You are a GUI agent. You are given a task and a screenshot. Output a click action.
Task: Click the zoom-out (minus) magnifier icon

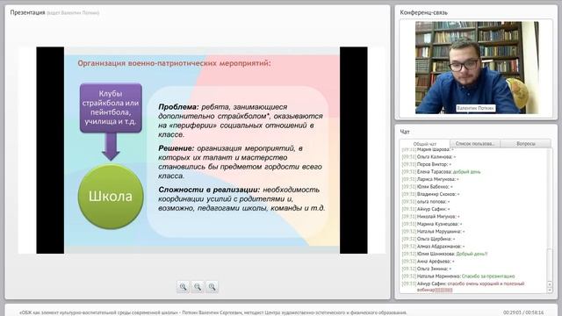tap(198, 287)
